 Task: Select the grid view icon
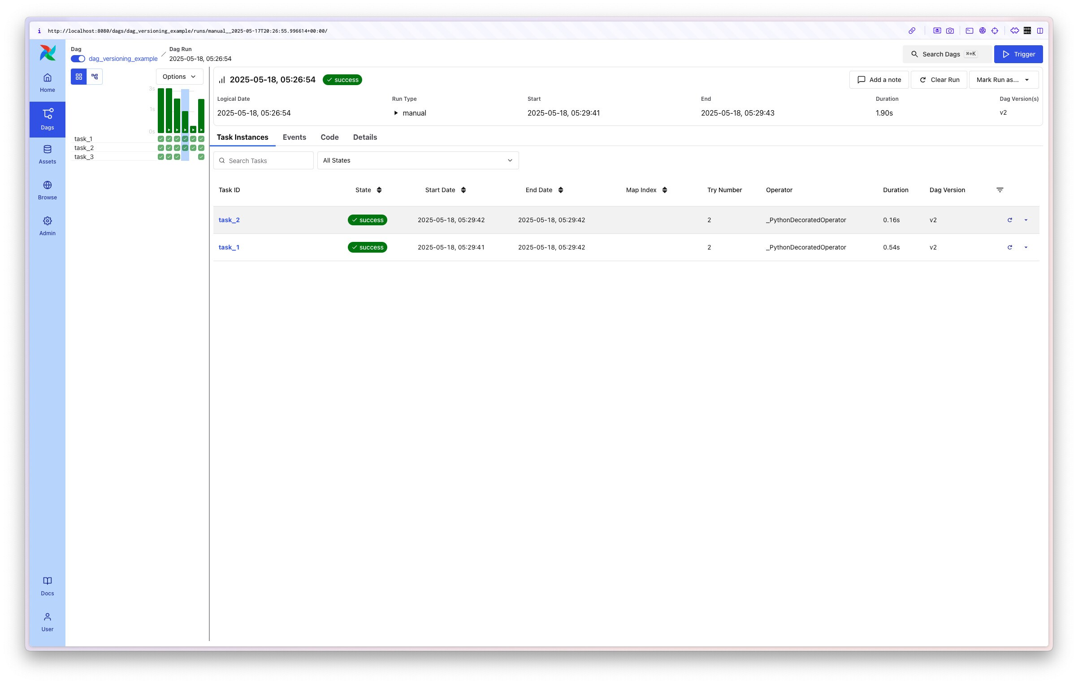click(79, 77)
